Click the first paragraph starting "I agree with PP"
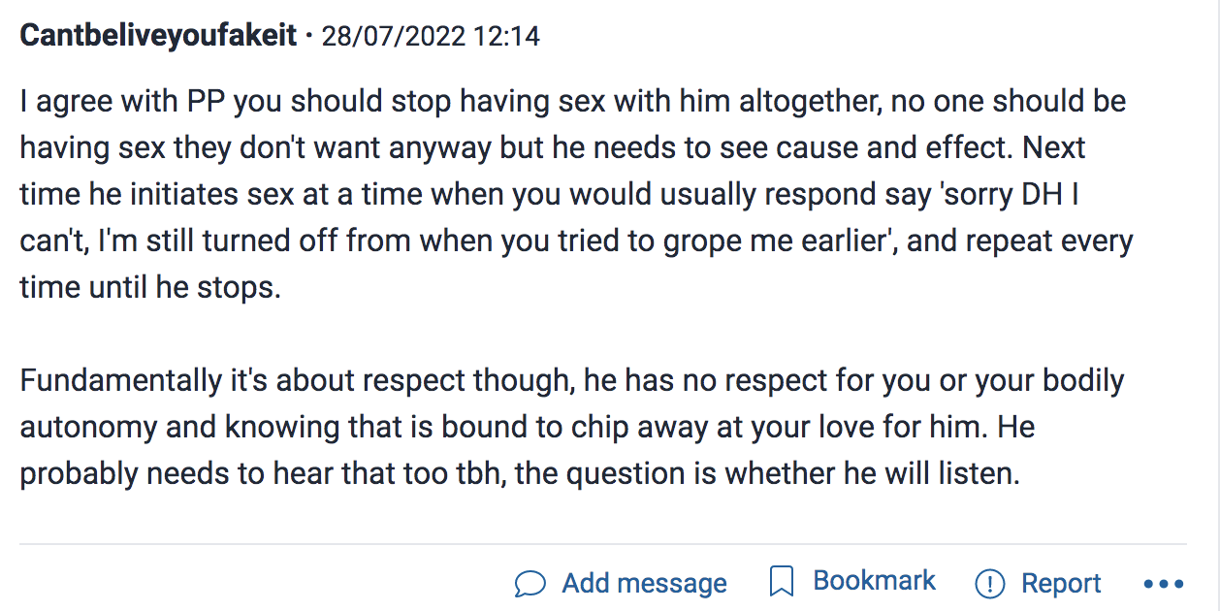This screenshot has width=1220, height=611. pyautogui.click(x=576, y=194)
